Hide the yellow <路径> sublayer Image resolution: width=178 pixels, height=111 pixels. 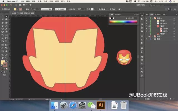click(147, 21)
